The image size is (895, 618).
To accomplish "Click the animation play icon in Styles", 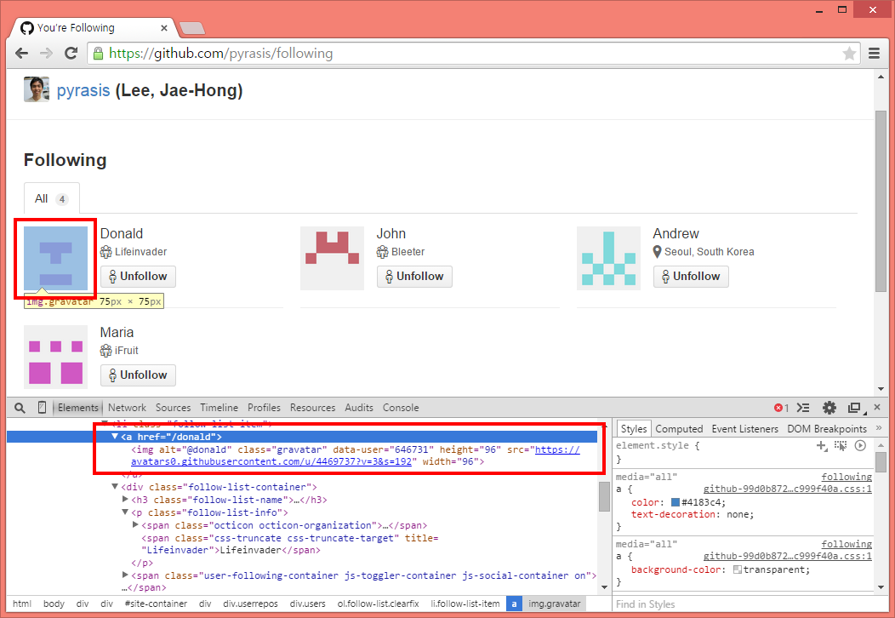I will 860,445.
